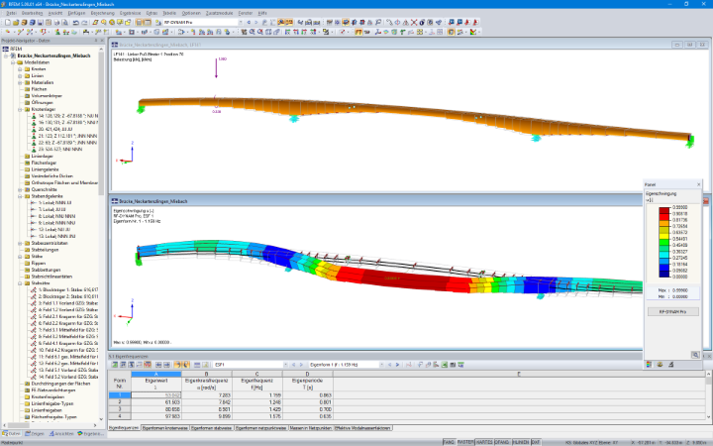Click the Excel export icon in table toolbar
Image resolution: width=713 pixels, height=446 pixels.
coord(445,365)
